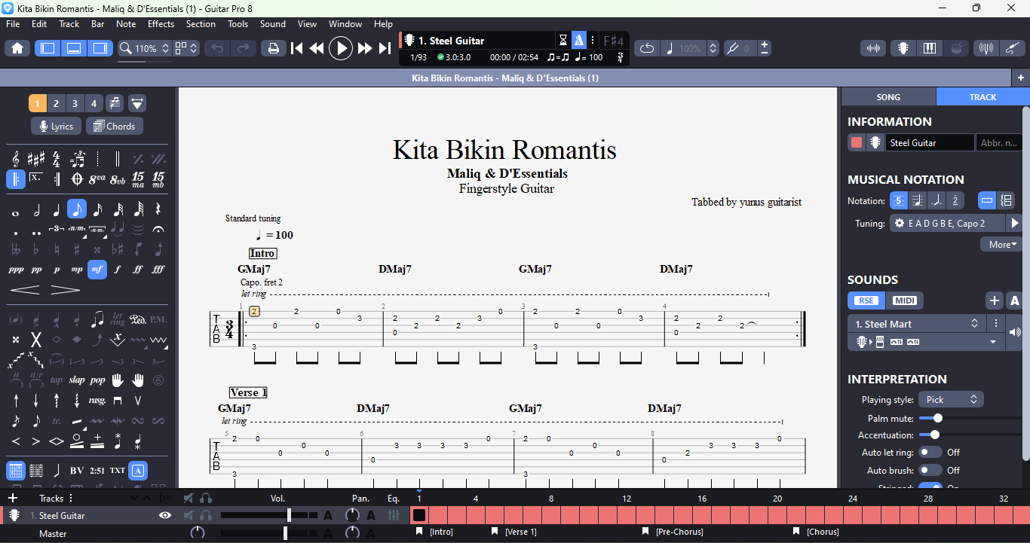Select quarter note duration
1030x543 pixels.
click(56, 209)
